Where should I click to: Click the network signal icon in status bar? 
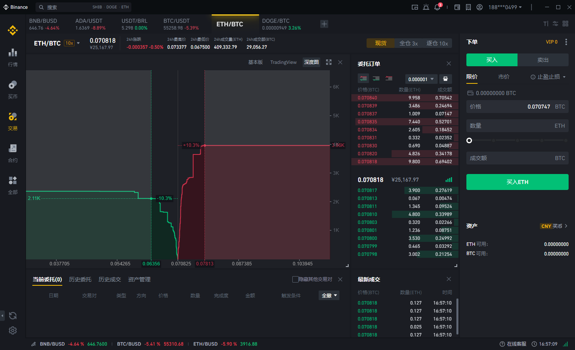565,344
